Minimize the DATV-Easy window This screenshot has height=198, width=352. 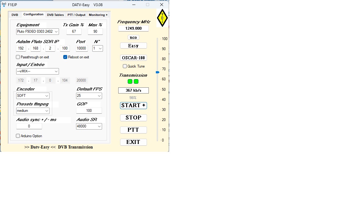pyautogui.click(x=134, y=5)
